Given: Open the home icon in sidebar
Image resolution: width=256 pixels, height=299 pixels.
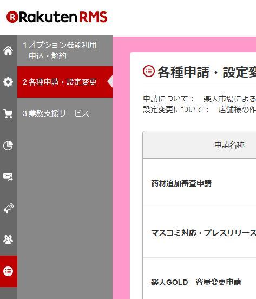Looking at the screenshot, I should (8, 50).
